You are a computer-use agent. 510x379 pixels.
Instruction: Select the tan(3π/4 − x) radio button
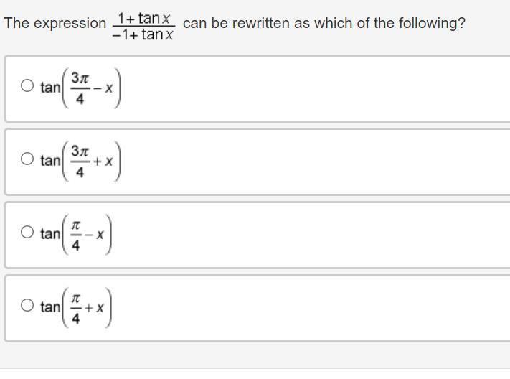(27, 87)
